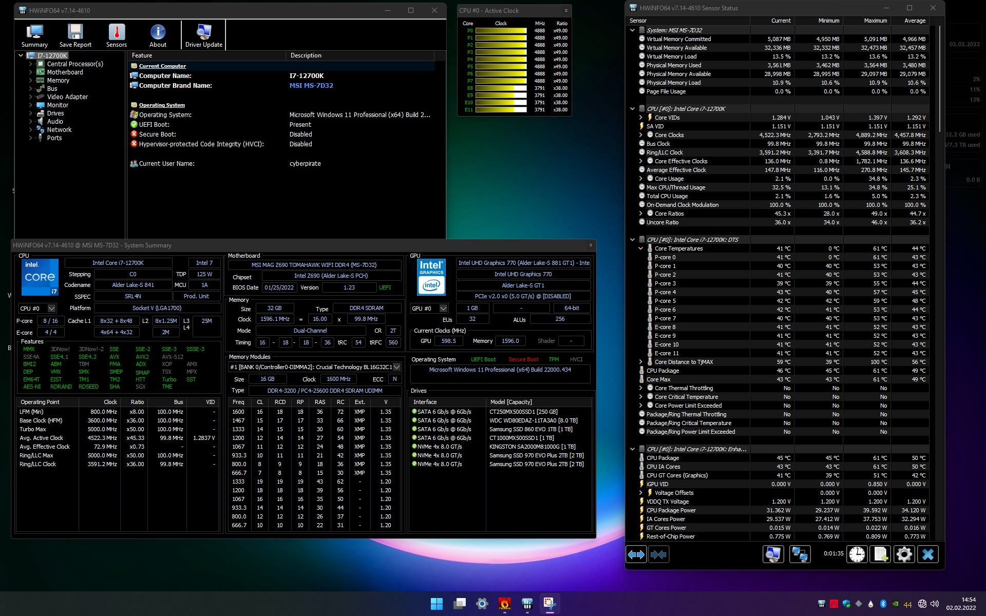Click the P0 core clock bar
This screenshot has width=986, height=616.
click(x=501, y=31)
